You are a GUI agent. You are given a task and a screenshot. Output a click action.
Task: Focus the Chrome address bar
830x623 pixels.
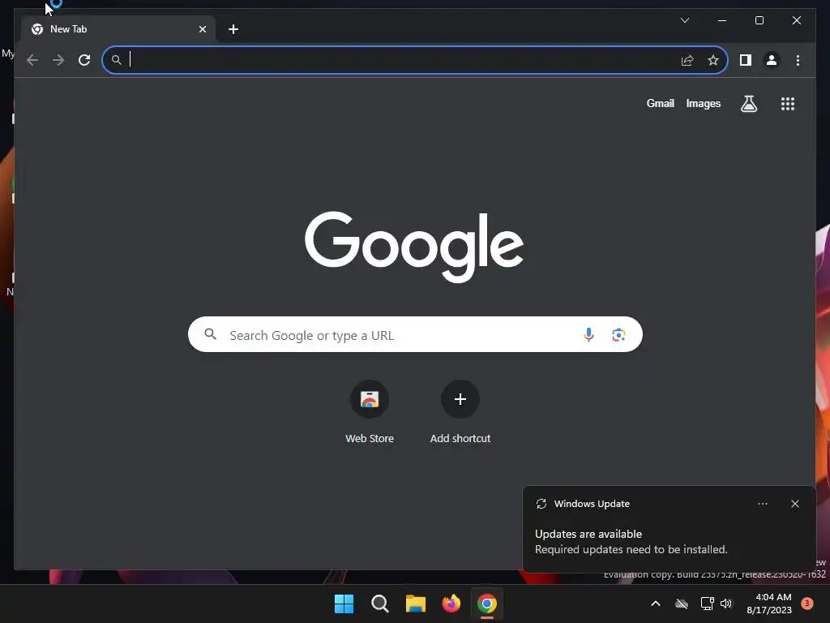414,60
